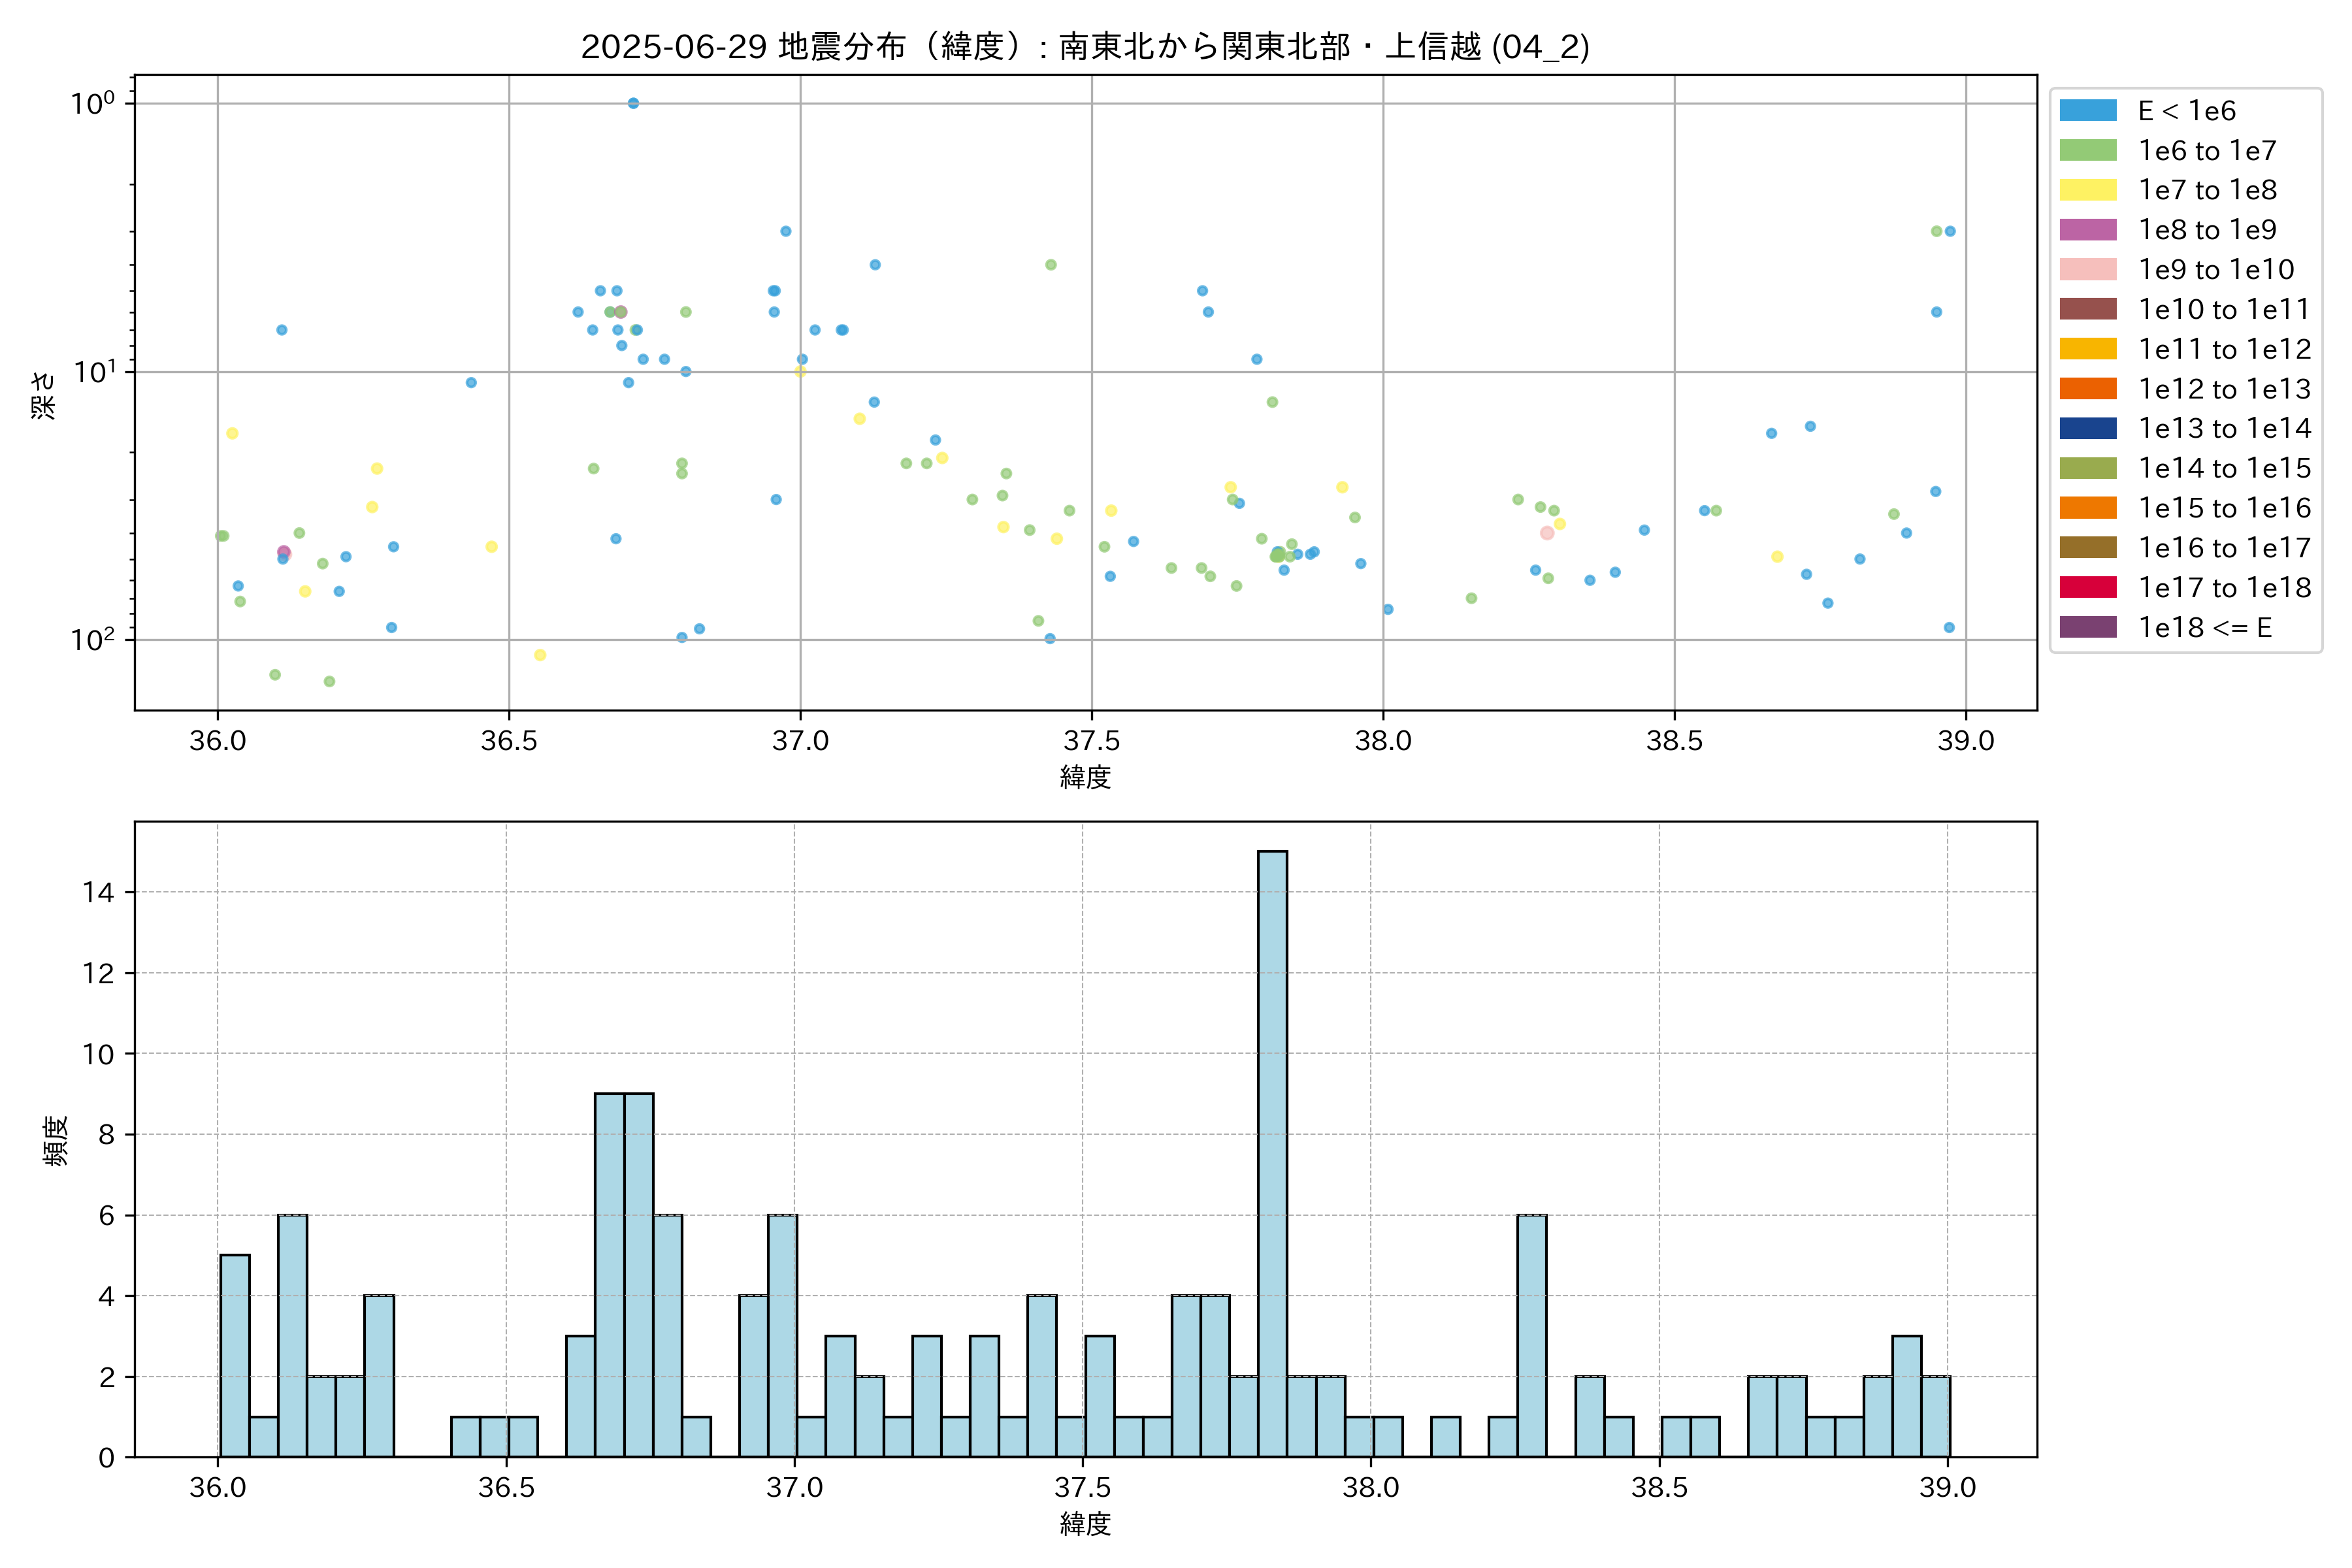Screen dimensions: 2352x1568
Task: Click the blue E < 1e6 legend swatch
Action: tap(2087, 110)
